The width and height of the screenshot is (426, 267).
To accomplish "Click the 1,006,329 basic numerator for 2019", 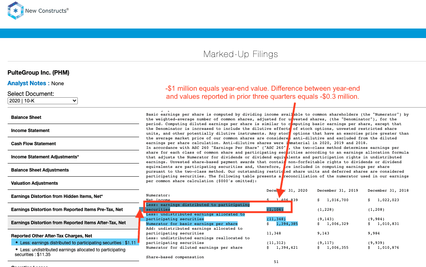I will [337, 224].
